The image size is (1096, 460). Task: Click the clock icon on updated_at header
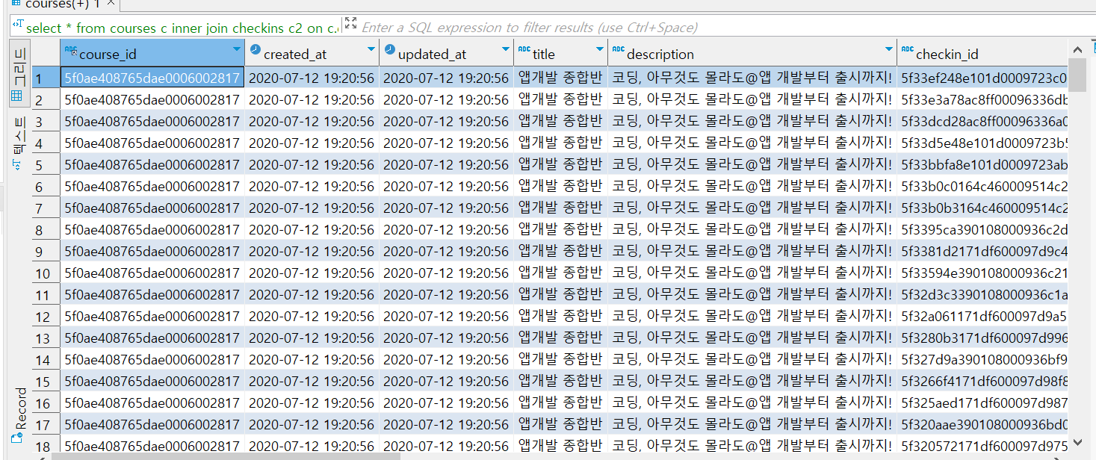click(390, 51)
